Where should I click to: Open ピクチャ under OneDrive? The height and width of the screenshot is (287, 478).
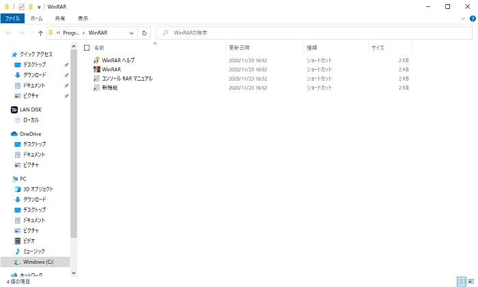click(x=31, y=165)
